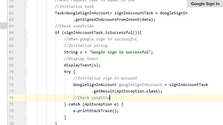Place cursor in getSignedInAccountFromIntent method call
Viewport: 223px width, 125px height.
(x=107, y=19)
